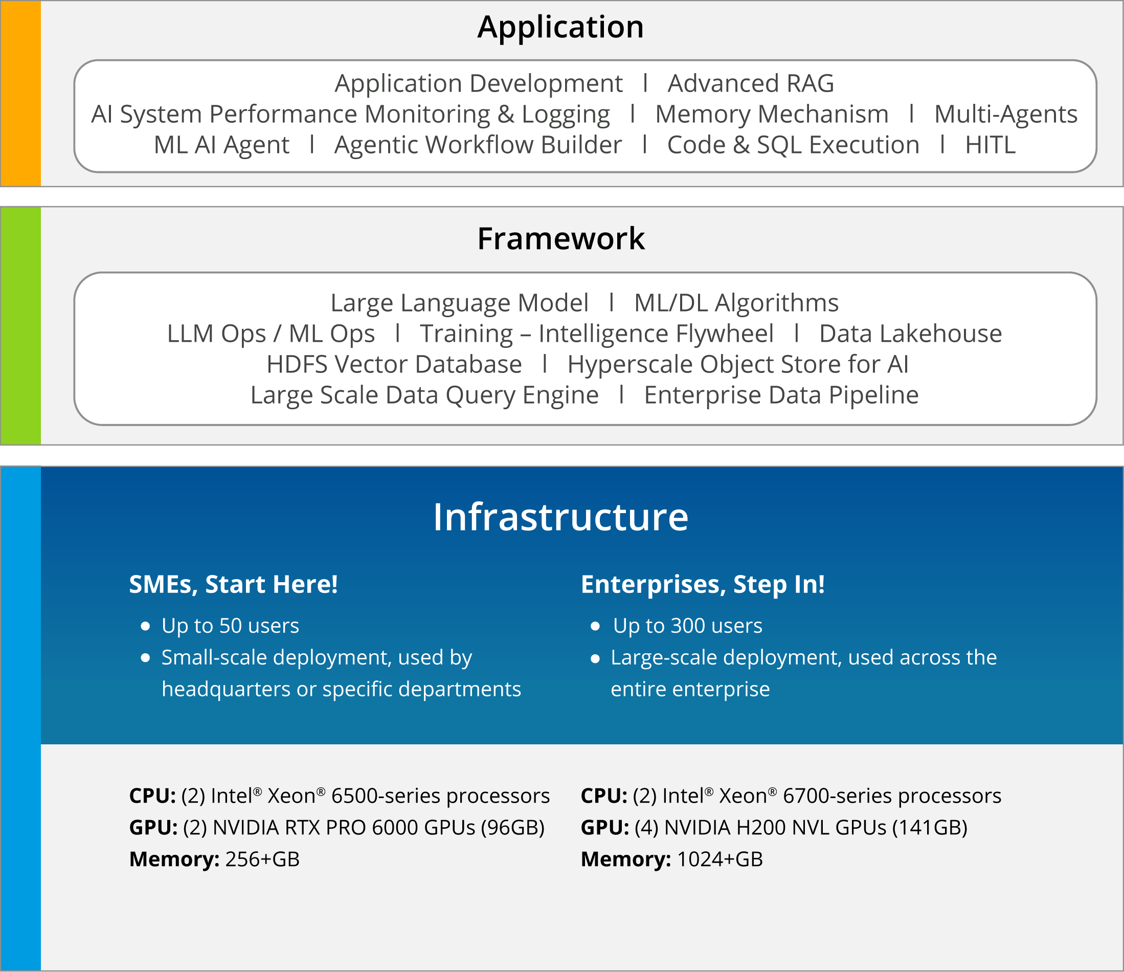Click the green Framework color bar

(x=20, y=326)
